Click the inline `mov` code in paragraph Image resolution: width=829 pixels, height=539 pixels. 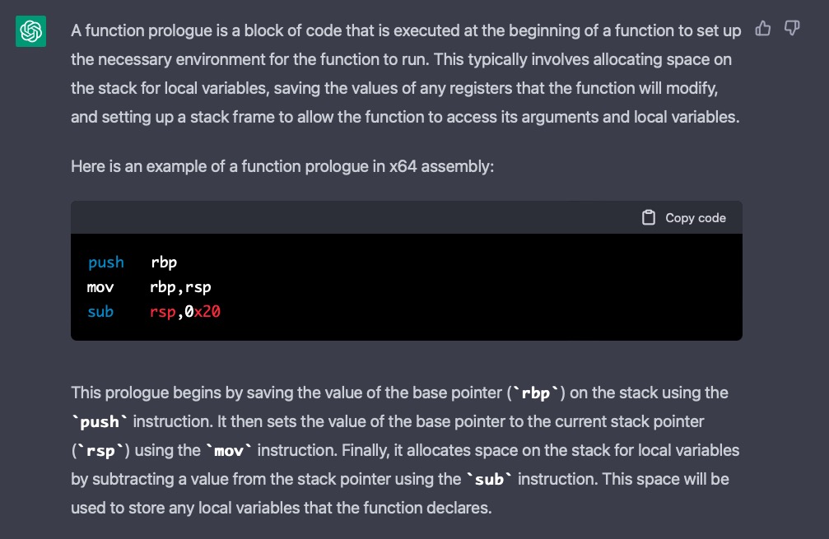coord(228,451)
